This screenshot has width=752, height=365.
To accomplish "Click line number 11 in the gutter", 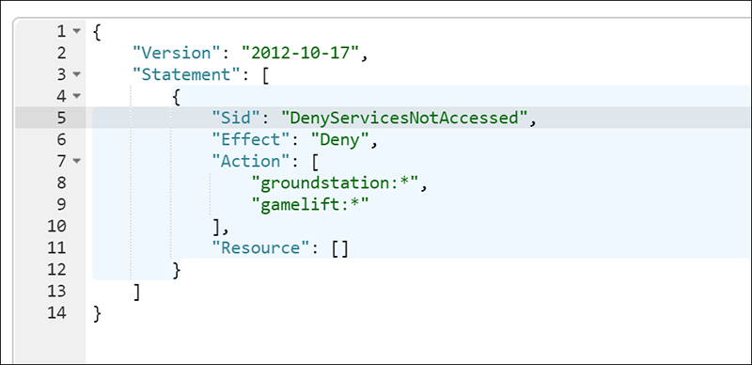I will point(57,247).
